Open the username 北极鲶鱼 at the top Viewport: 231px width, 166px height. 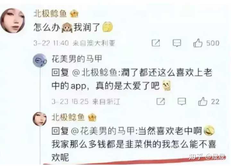pyautogui.click(x=50, y=14)
